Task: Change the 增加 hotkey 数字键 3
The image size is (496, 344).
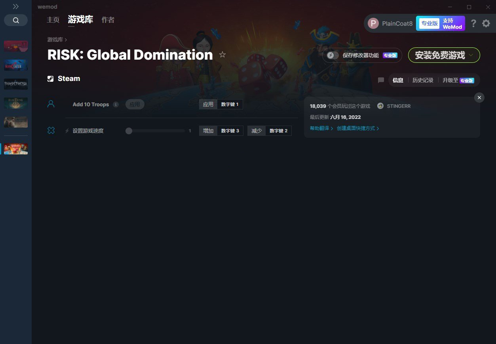Action: (230, 131)
